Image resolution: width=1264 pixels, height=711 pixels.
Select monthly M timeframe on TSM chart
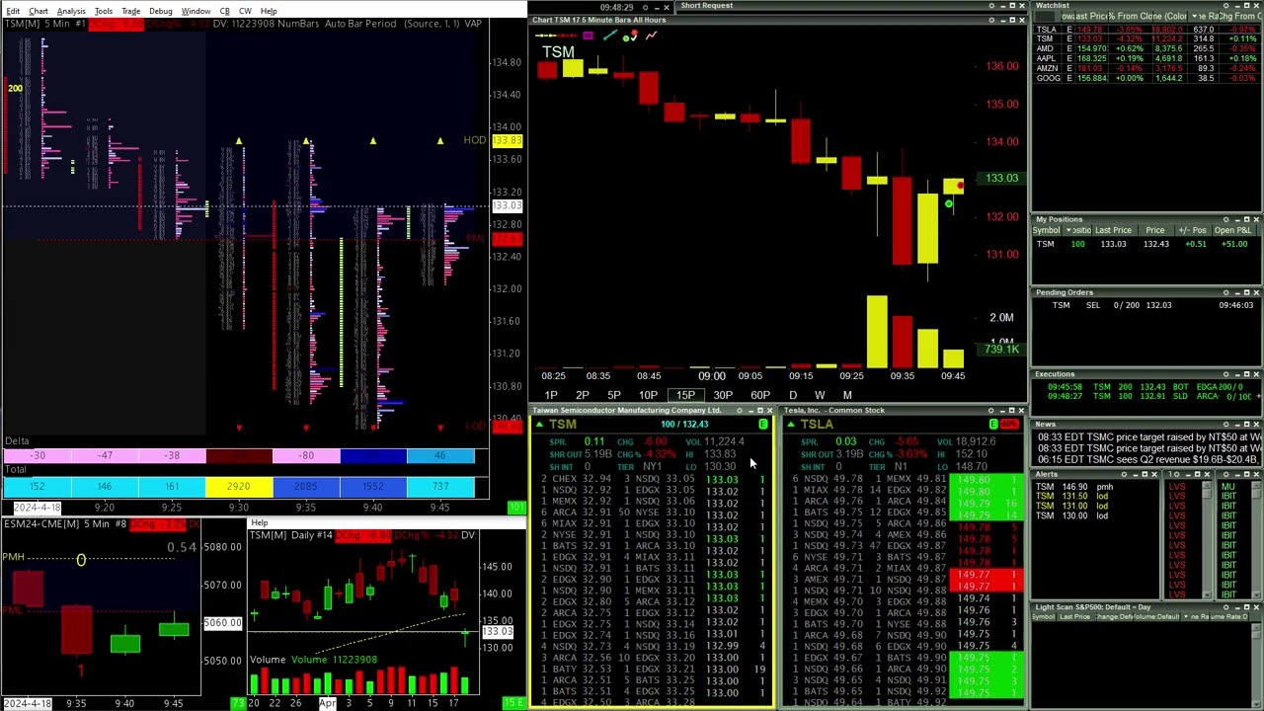(846, 395)
